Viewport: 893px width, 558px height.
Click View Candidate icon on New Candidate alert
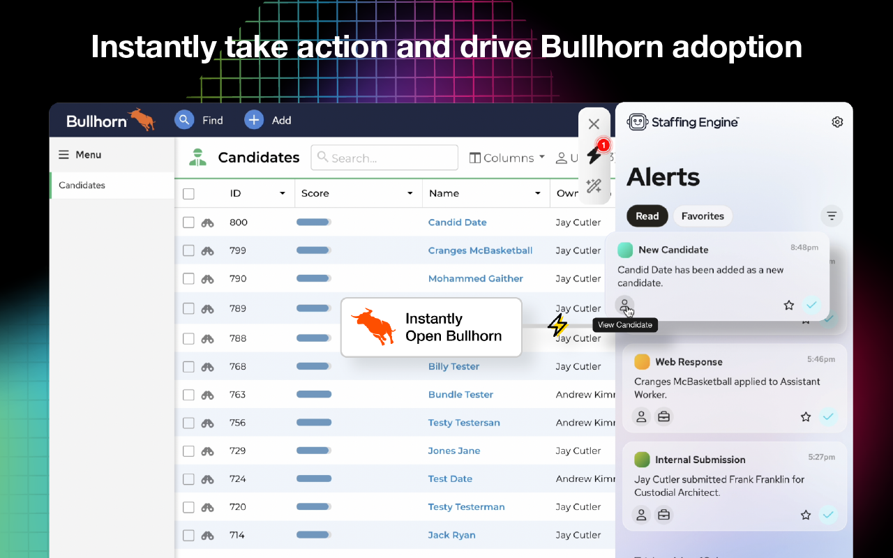(624, 305)
